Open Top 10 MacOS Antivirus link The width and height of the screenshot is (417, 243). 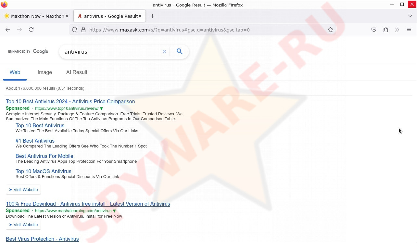(44, 171)
